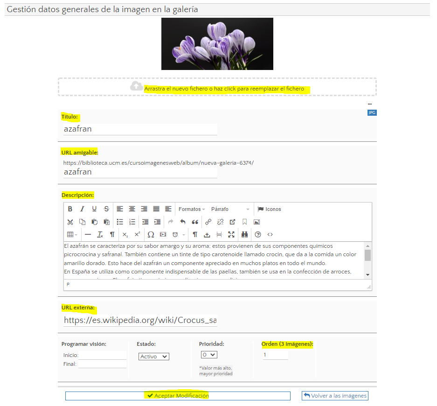
Task: Remove link with broken chain icon
Action: 221,222
